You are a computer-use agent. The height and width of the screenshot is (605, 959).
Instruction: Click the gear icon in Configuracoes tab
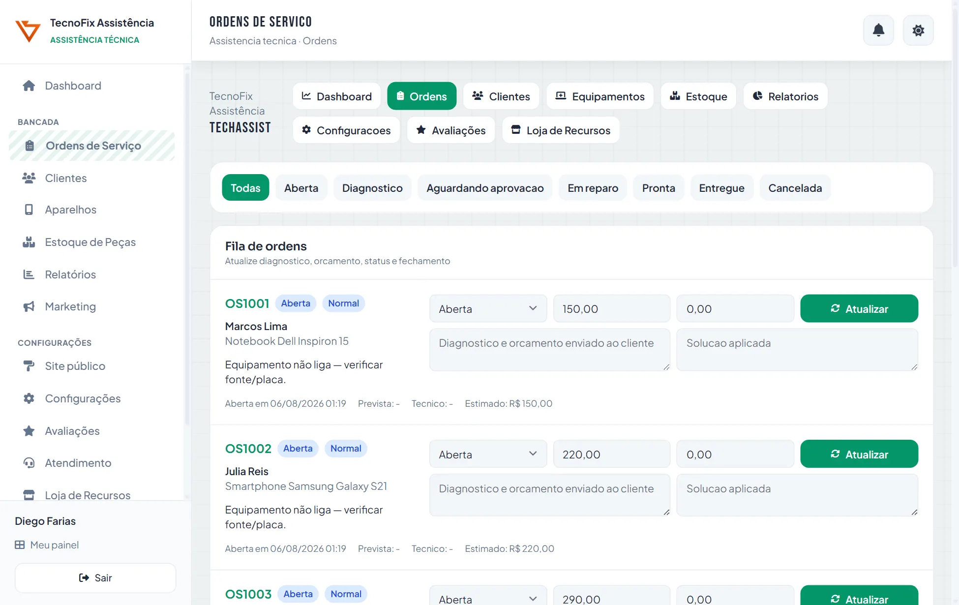pyautogui.click(x=306, y=130)
